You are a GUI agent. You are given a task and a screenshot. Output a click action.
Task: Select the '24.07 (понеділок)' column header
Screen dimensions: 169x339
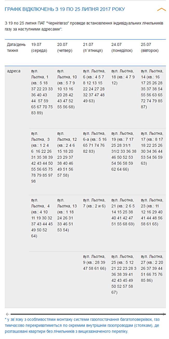(x=122, y=48)
